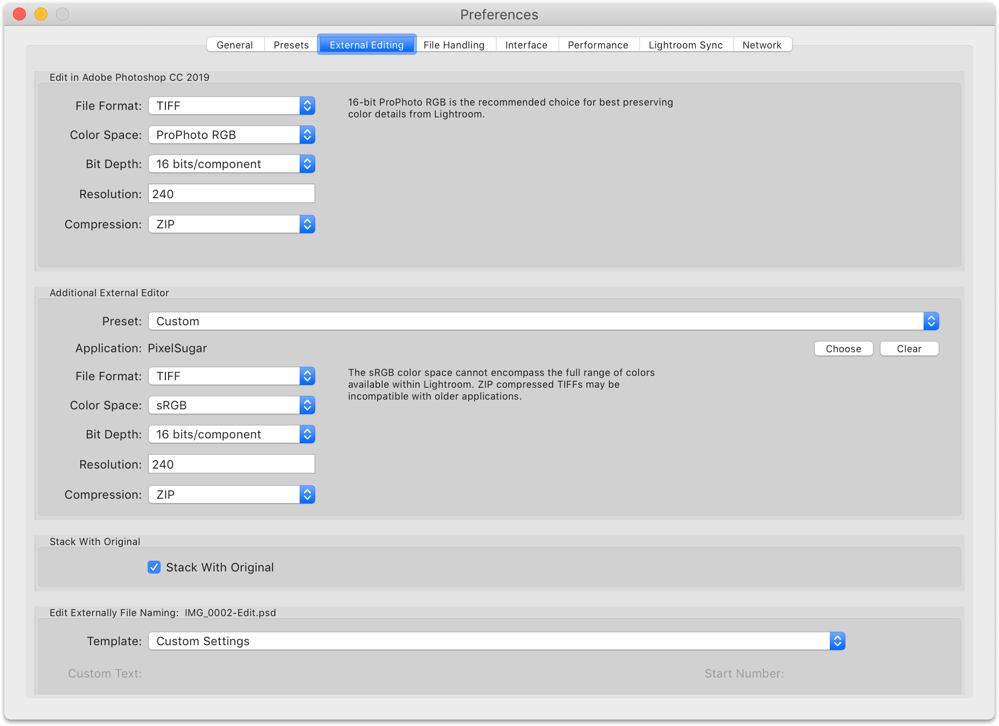Open the ProPhoto RGB Color Space dropdown
The image size is (999, 726).
point(231,135)
